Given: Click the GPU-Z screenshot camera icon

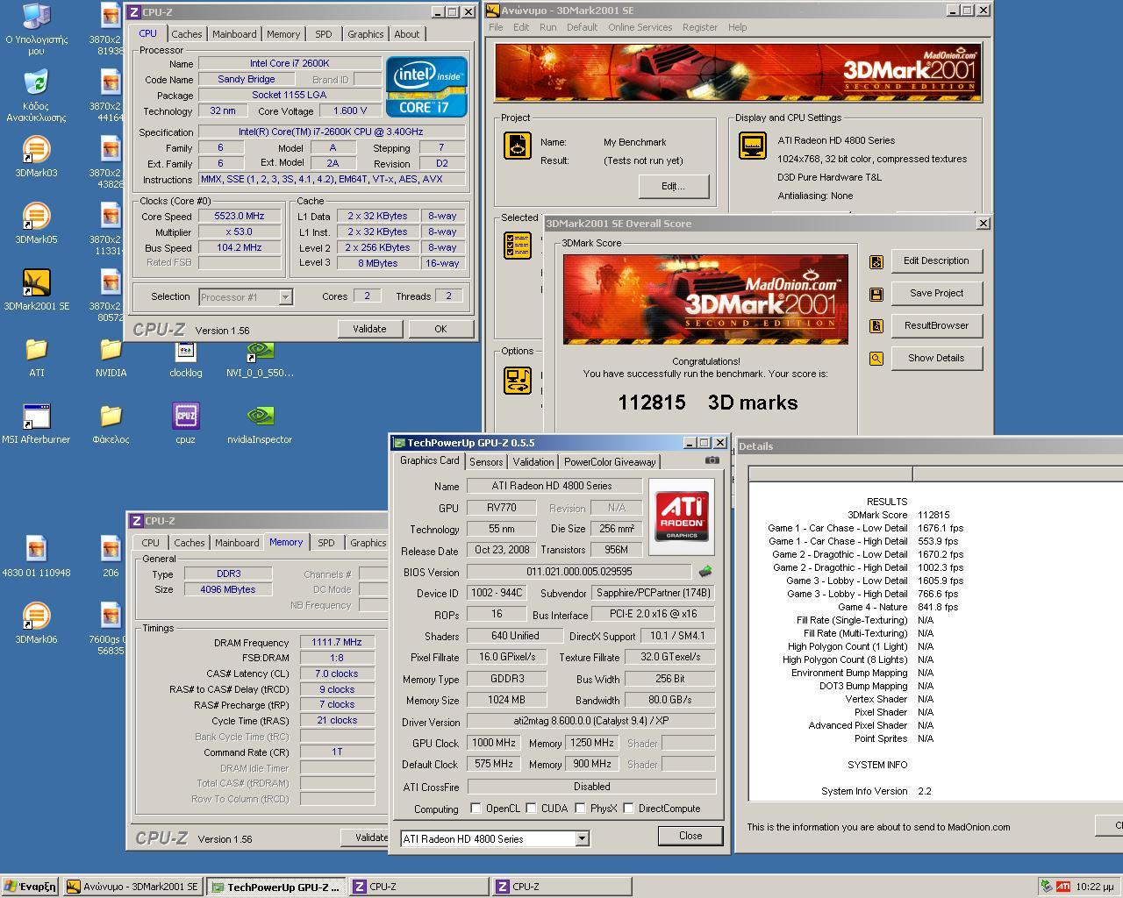Looking at the screenshot, I should (x=712, y=460).
